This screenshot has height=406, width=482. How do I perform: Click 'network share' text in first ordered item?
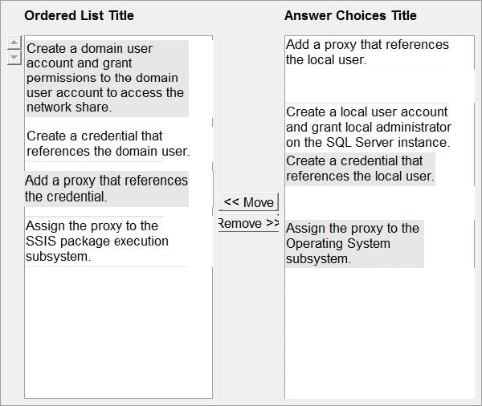pos(67,108)
